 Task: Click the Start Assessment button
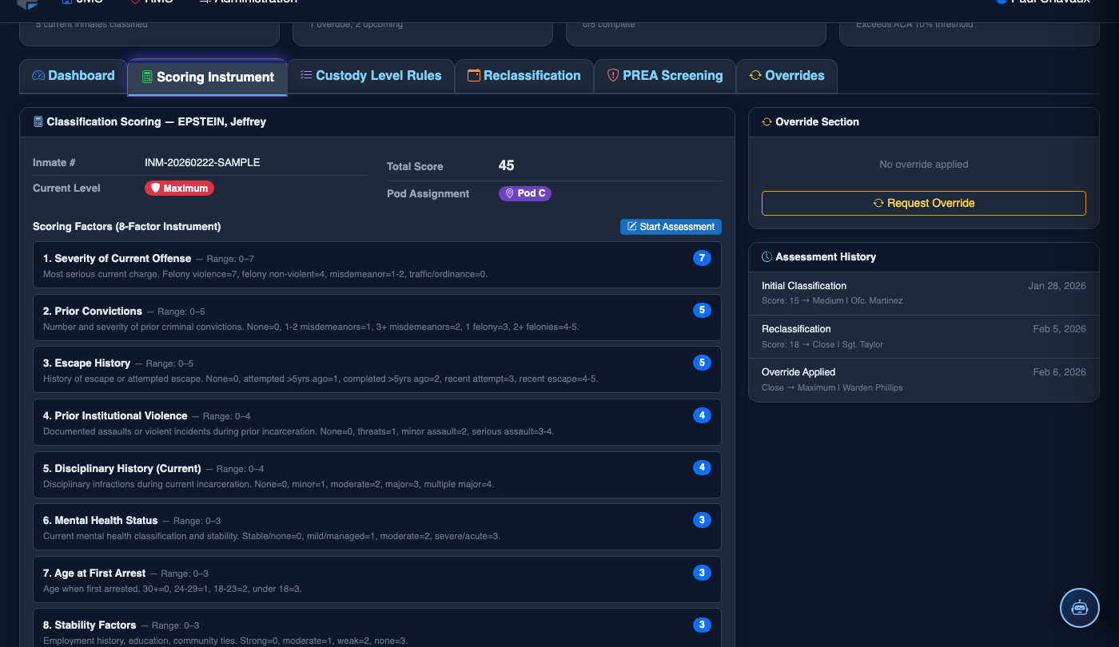tap(671, 227)
